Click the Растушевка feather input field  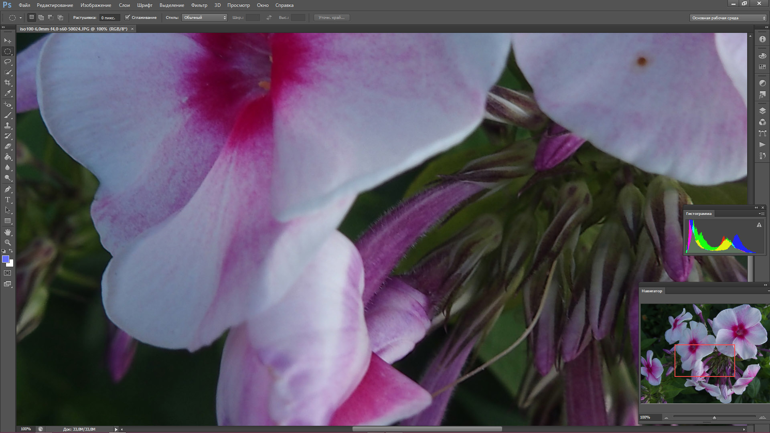click(109, 18)
